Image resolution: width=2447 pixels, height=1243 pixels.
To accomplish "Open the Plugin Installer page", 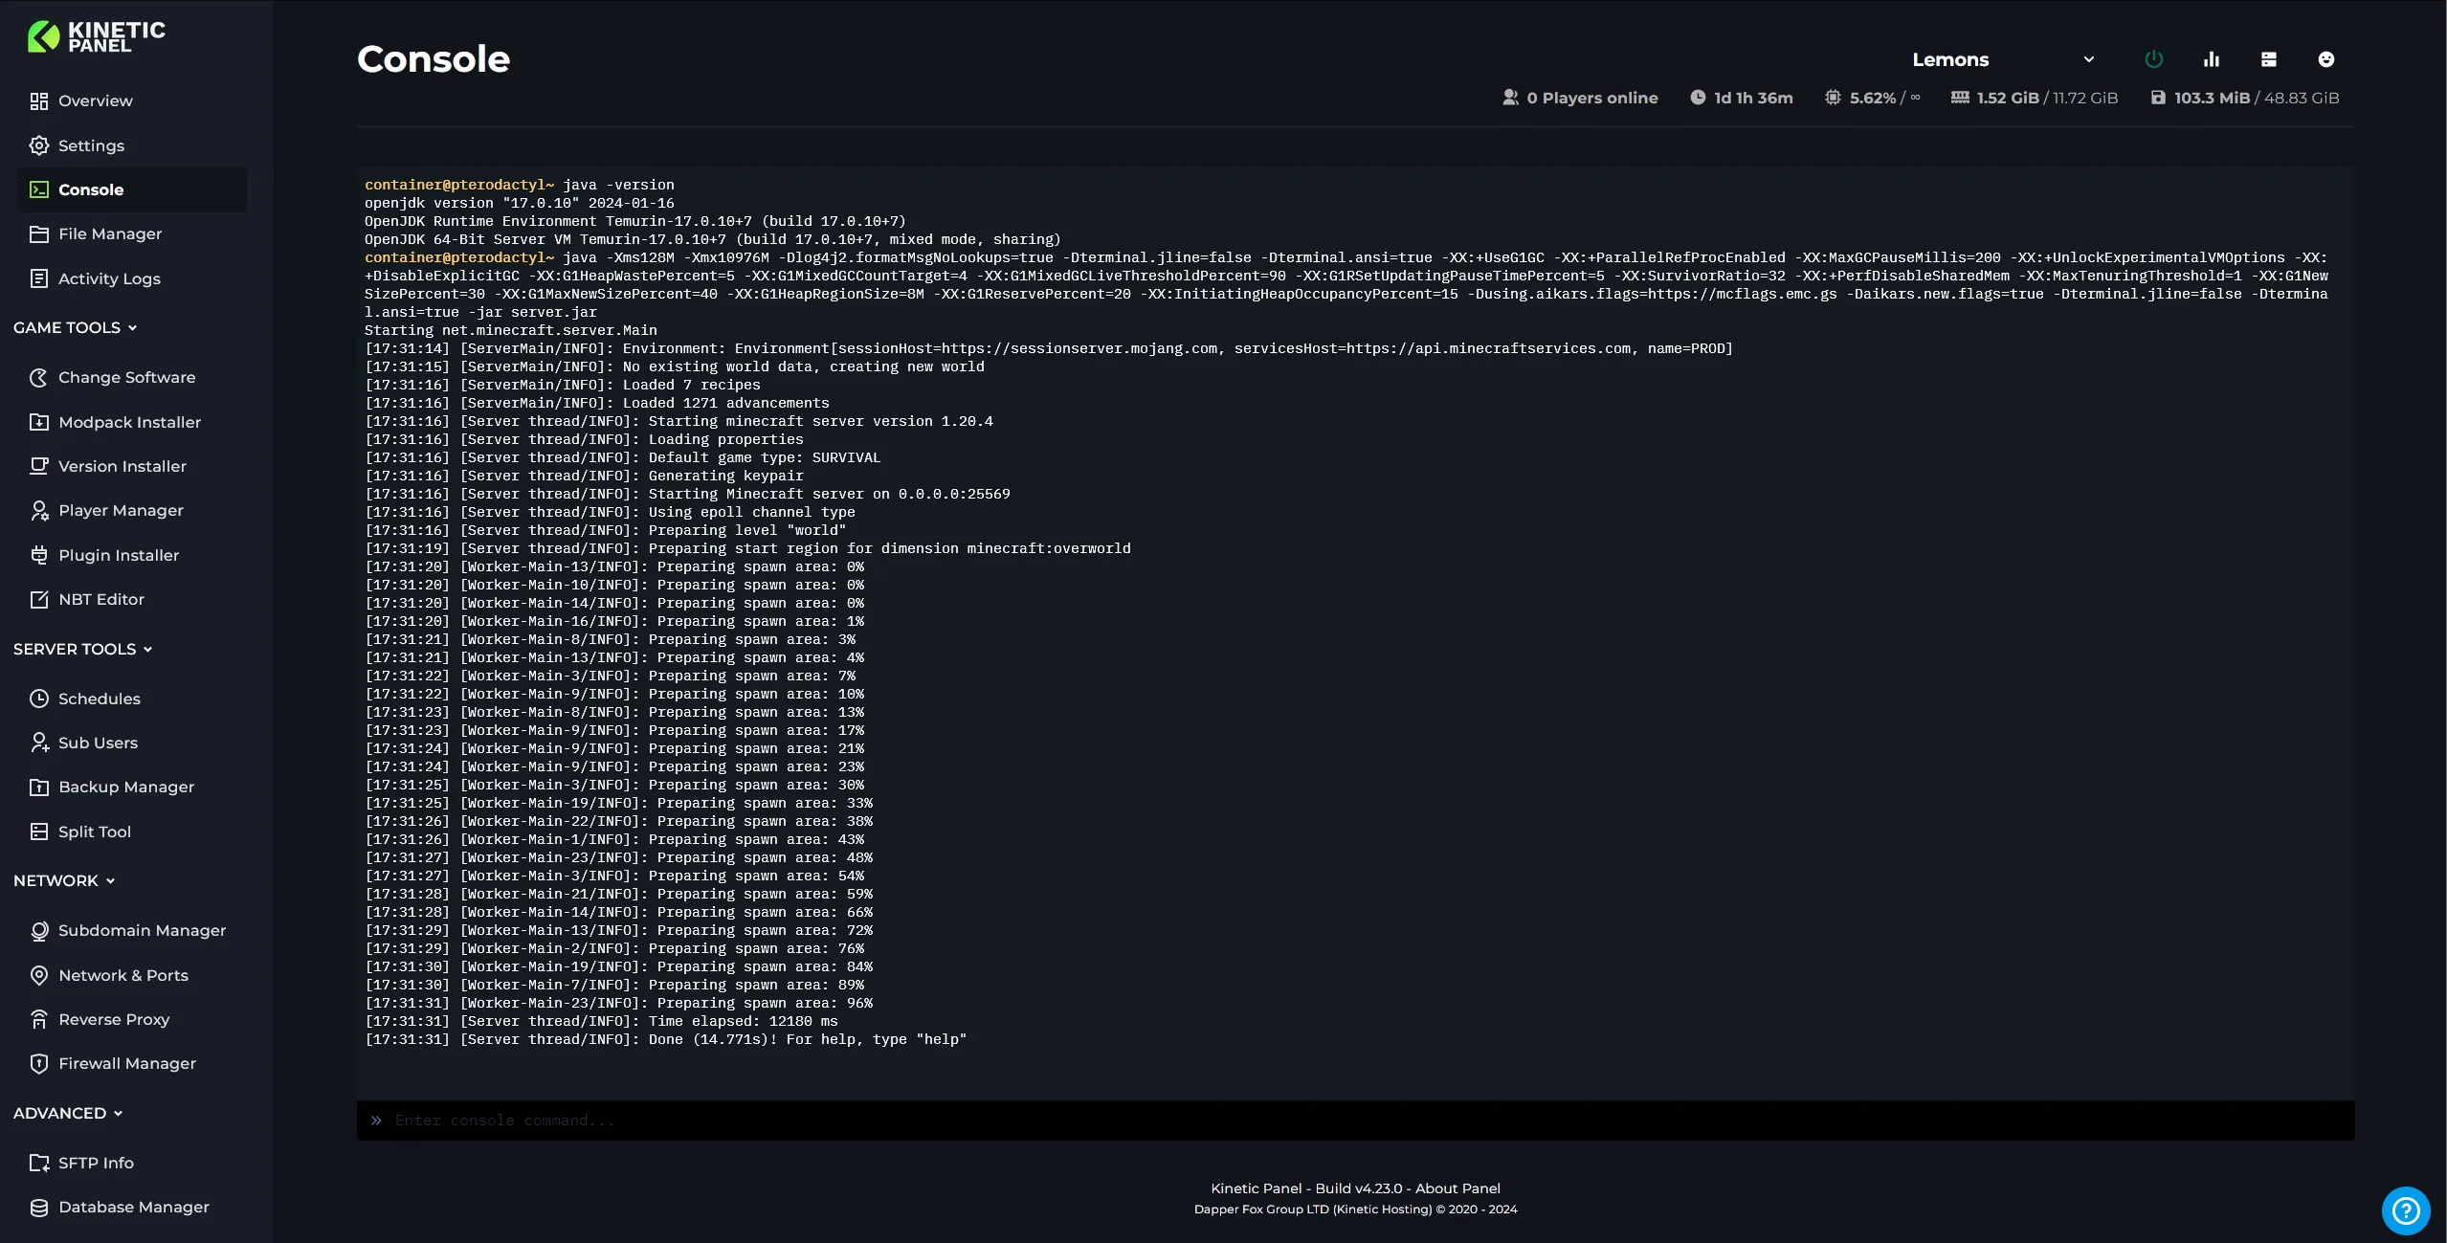I will [118, 555].
